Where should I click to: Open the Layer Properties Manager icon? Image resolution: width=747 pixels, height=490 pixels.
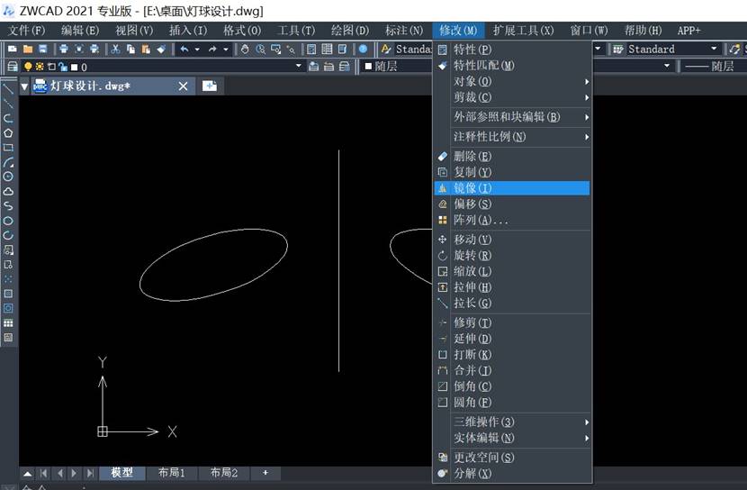[x=13, y=67]
